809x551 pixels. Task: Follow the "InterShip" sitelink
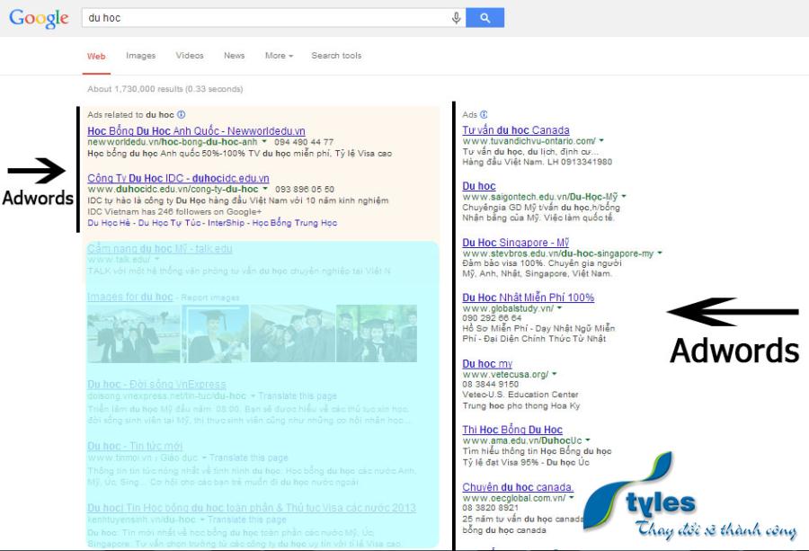point(226,223)
